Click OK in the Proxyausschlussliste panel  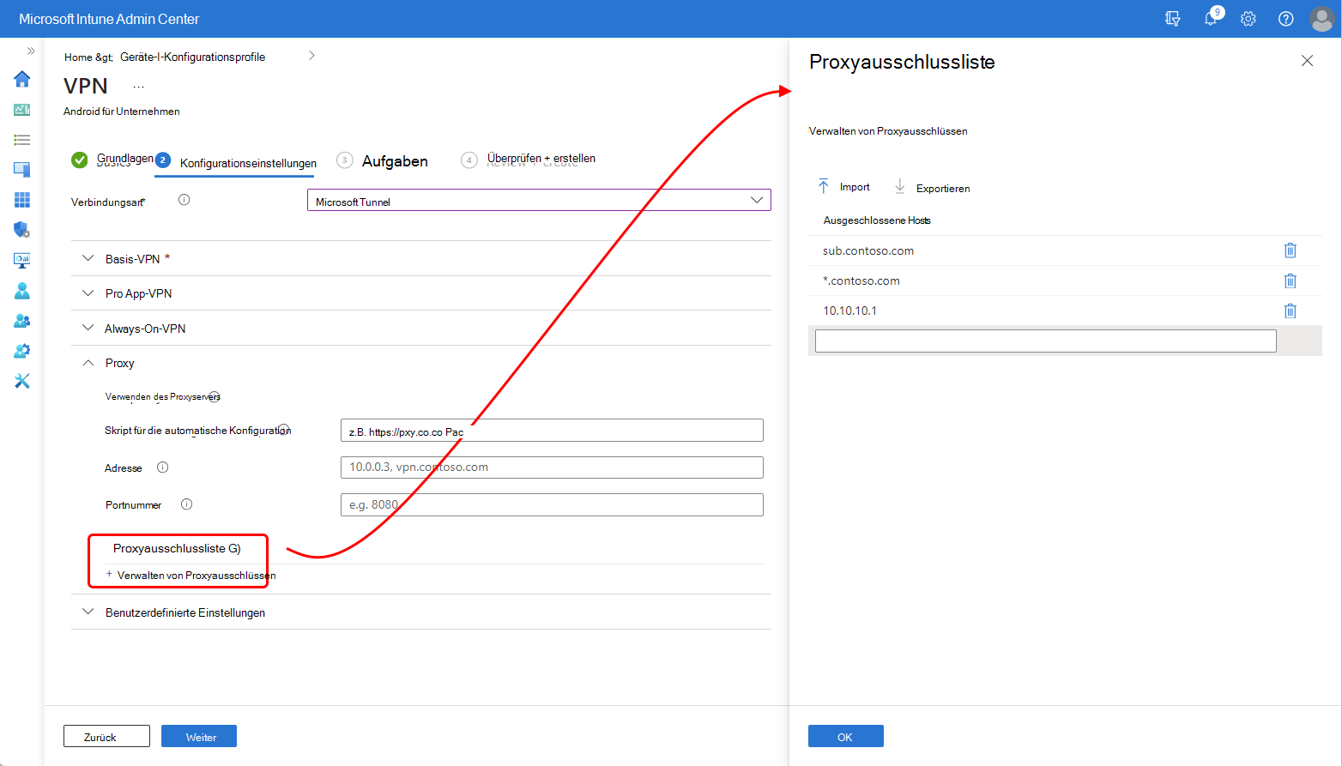coord(844,735)
